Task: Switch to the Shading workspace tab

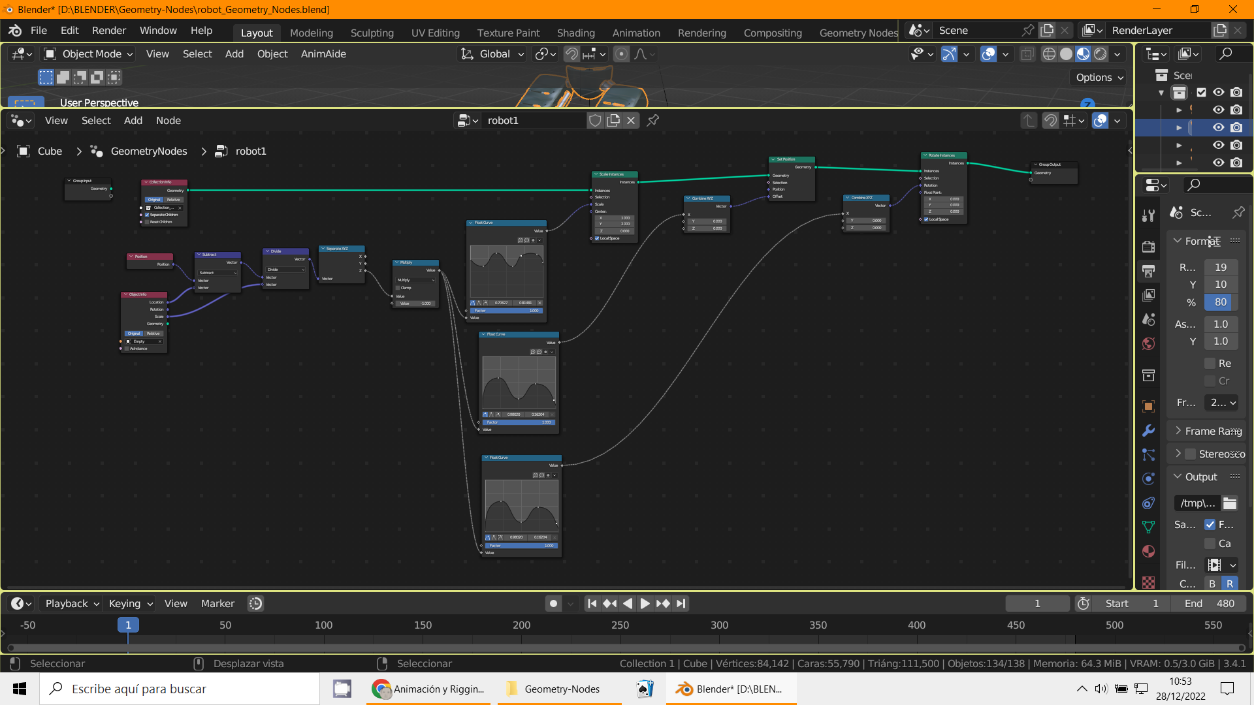Action: point(575,33)
